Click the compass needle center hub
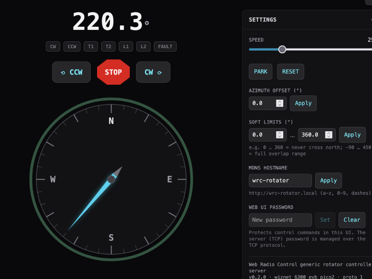This screenshot has height=279, width=372. point(111,179)
